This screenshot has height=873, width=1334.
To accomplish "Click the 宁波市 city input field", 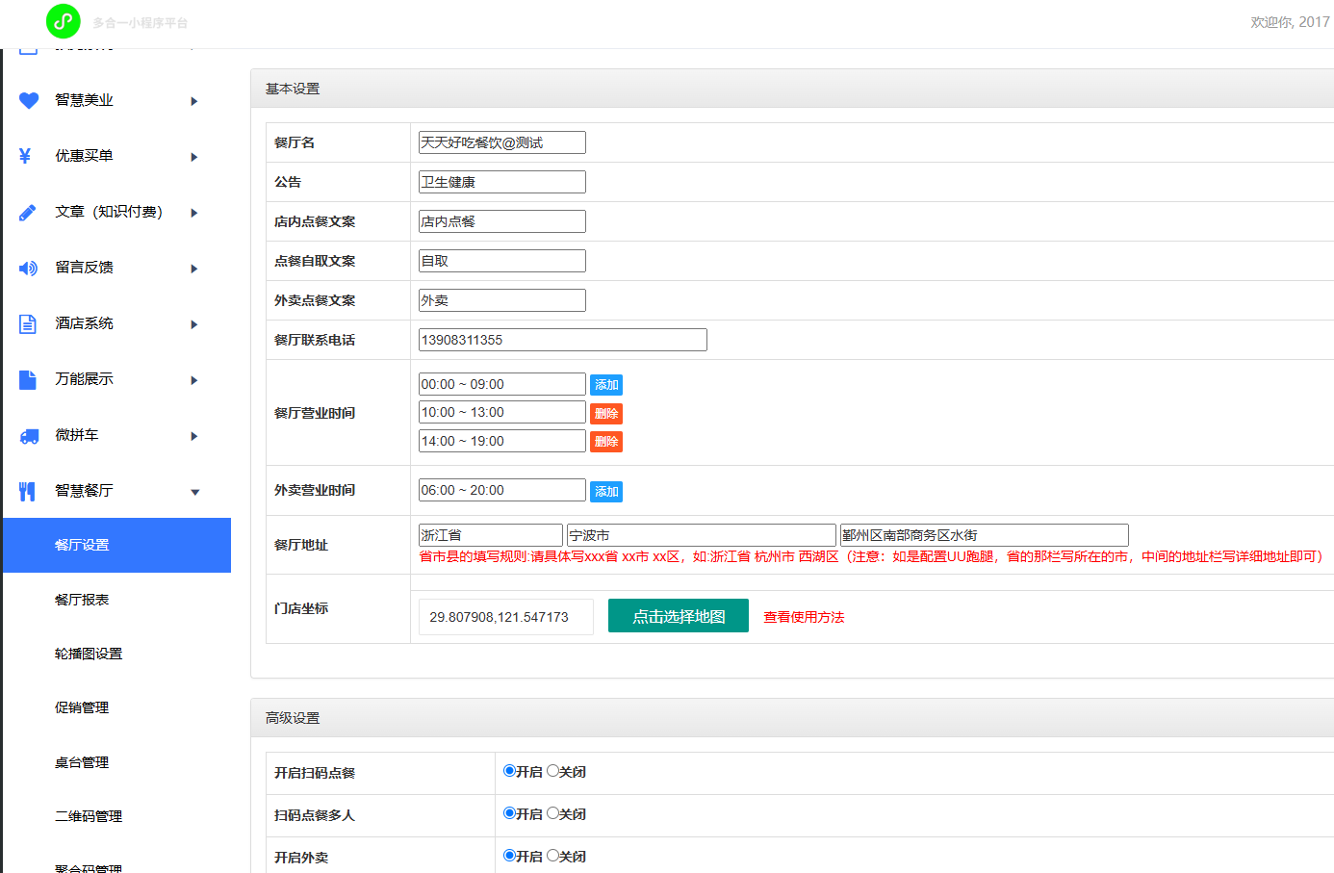I will (702, 535).
